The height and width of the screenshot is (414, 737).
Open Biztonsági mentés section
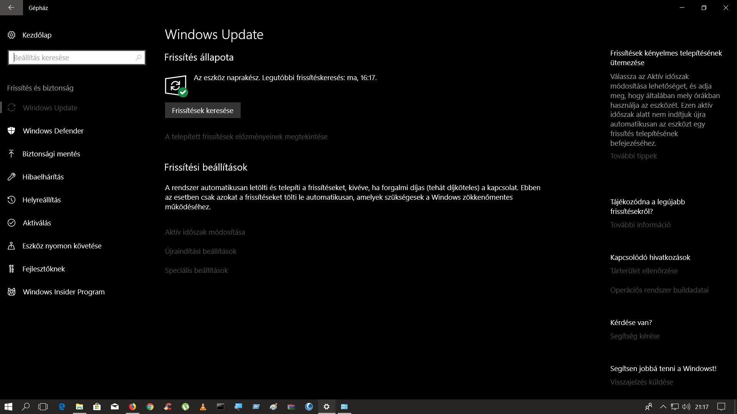pos(73,154)
